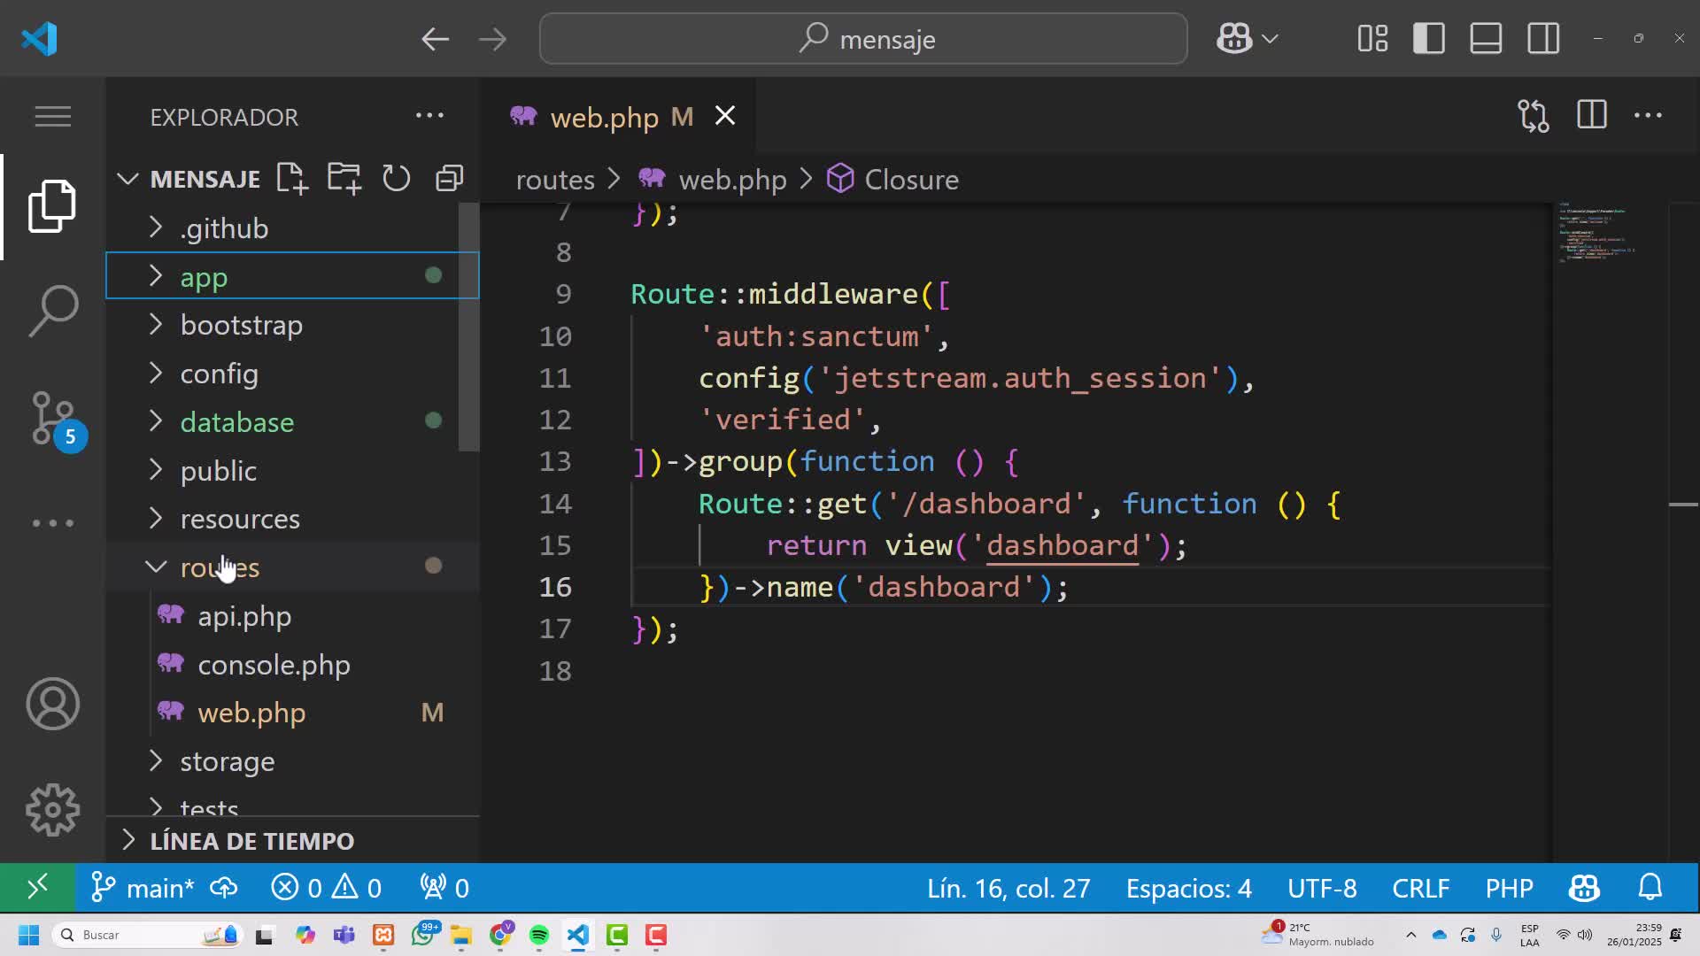Refresh the explorer file tree

coord(396,179)
